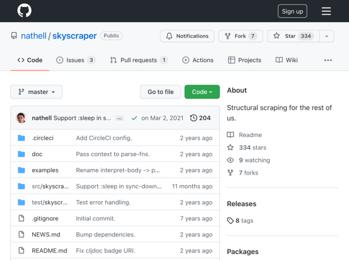Click the folder icon next to examples

click(21, 170)
